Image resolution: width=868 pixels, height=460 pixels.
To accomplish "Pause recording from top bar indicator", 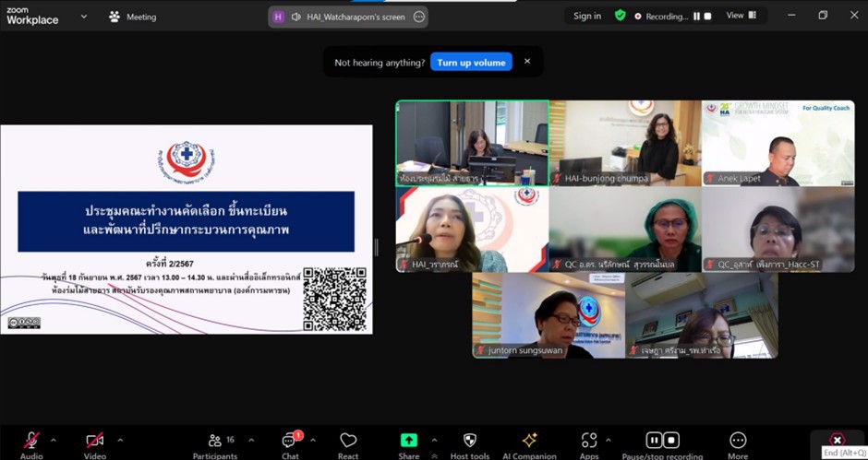I will pos(697,17).
